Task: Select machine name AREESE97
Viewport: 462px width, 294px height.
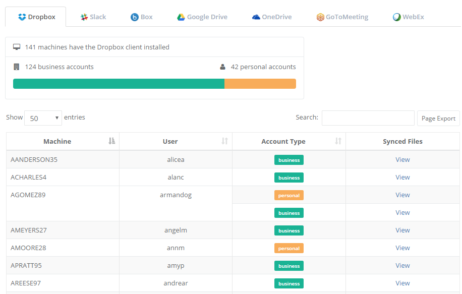Action: click(26, 283)
